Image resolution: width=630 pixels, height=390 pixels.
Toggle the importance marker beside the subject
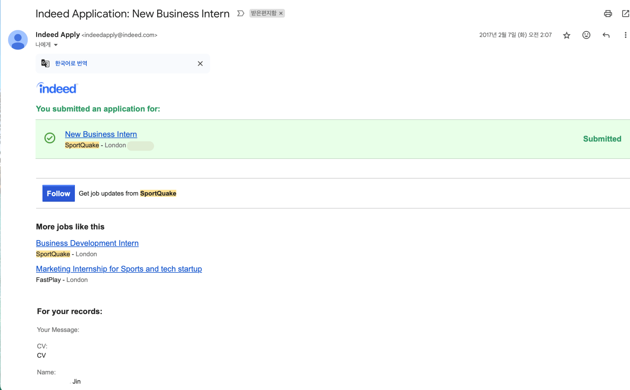point(240,13)
